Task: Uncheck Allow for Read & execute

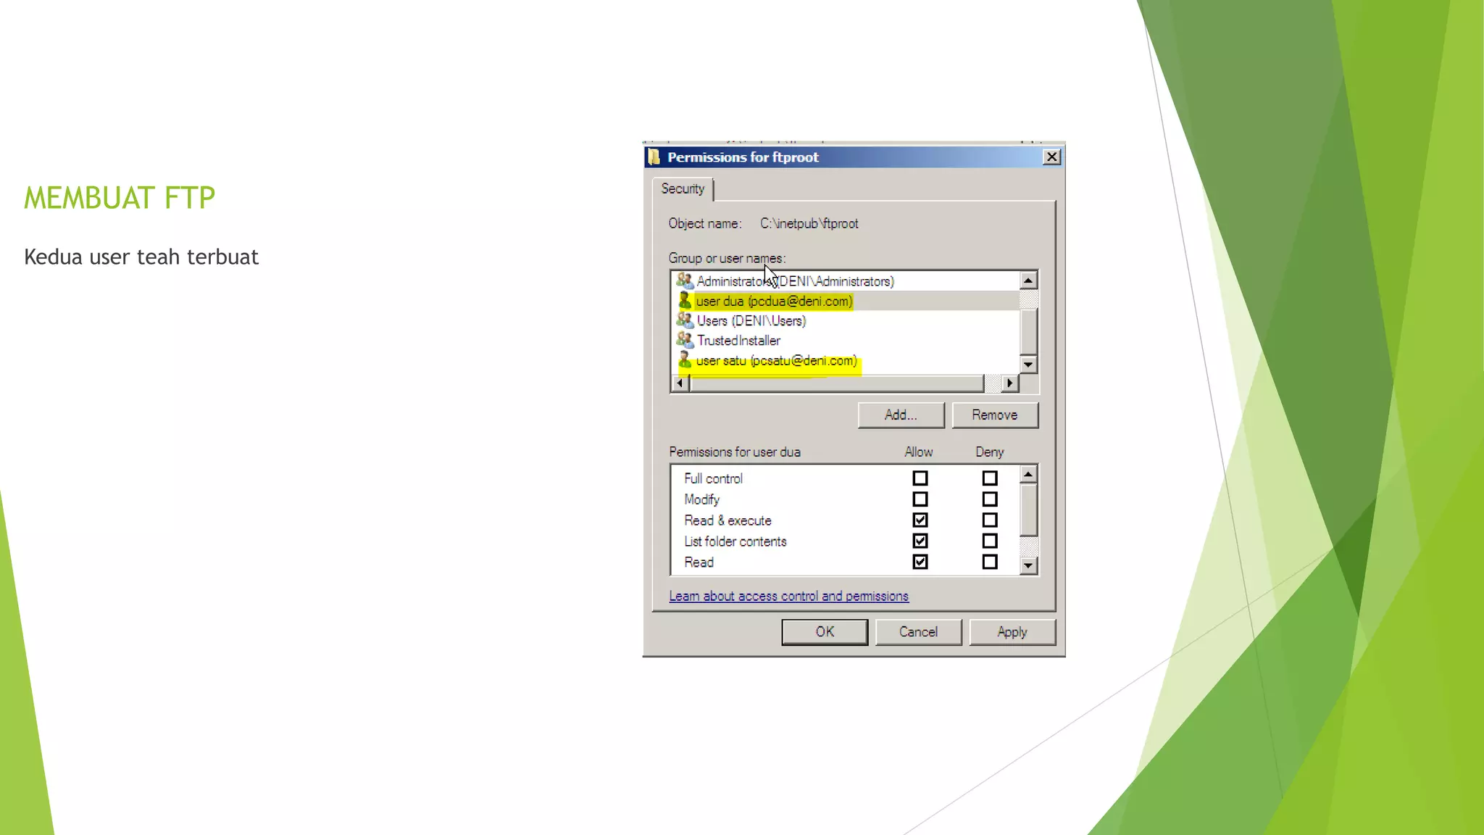Action: 920,520
